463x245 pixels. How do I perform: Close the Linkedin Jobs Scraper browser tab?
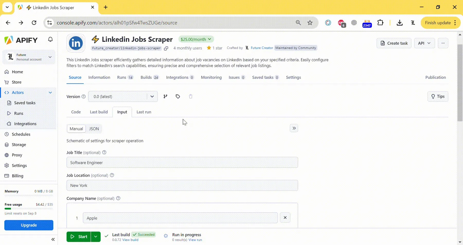[93, 7]
